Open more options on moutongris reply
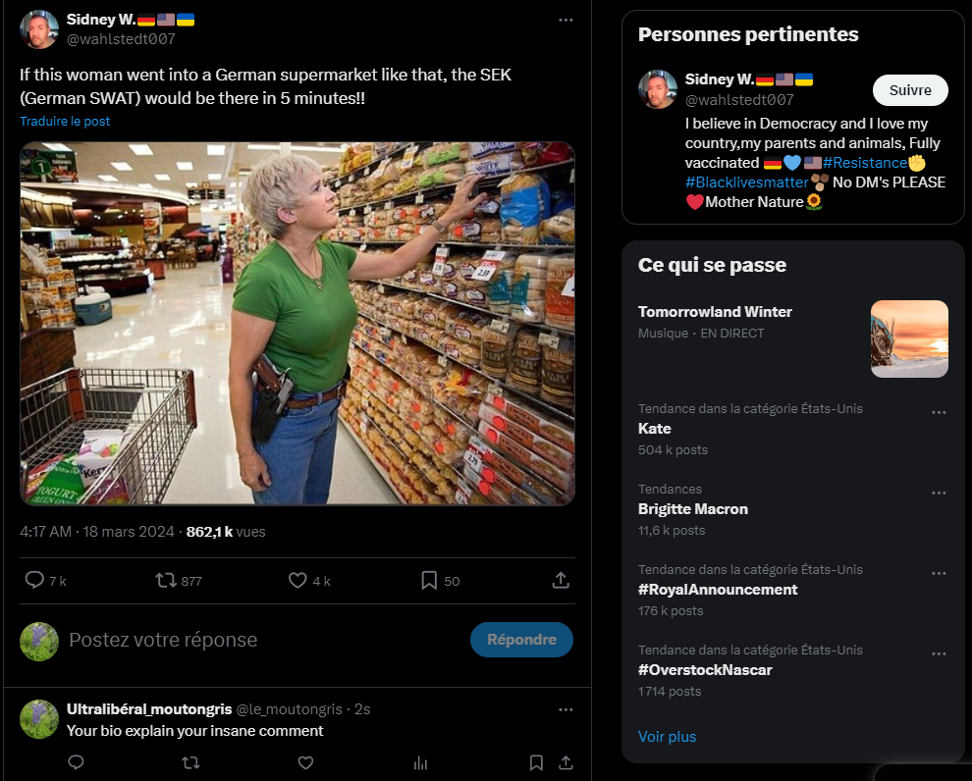This screenshot has height=781, width=972. tap(566, 709)
